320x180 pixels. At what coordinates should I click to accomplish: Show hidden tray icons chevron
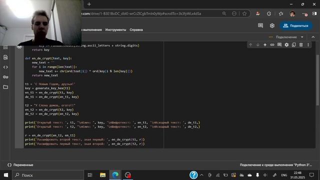[x=201, y=175]
